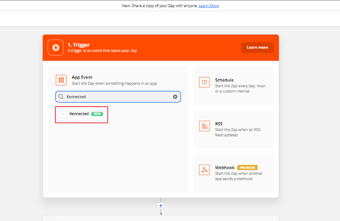
Task: Click the PREMIUM badge on Webhook
Action: pyautogui.click(x=248, y=168)
